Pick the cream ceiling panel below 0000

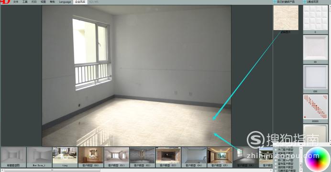tap(316, 133)
